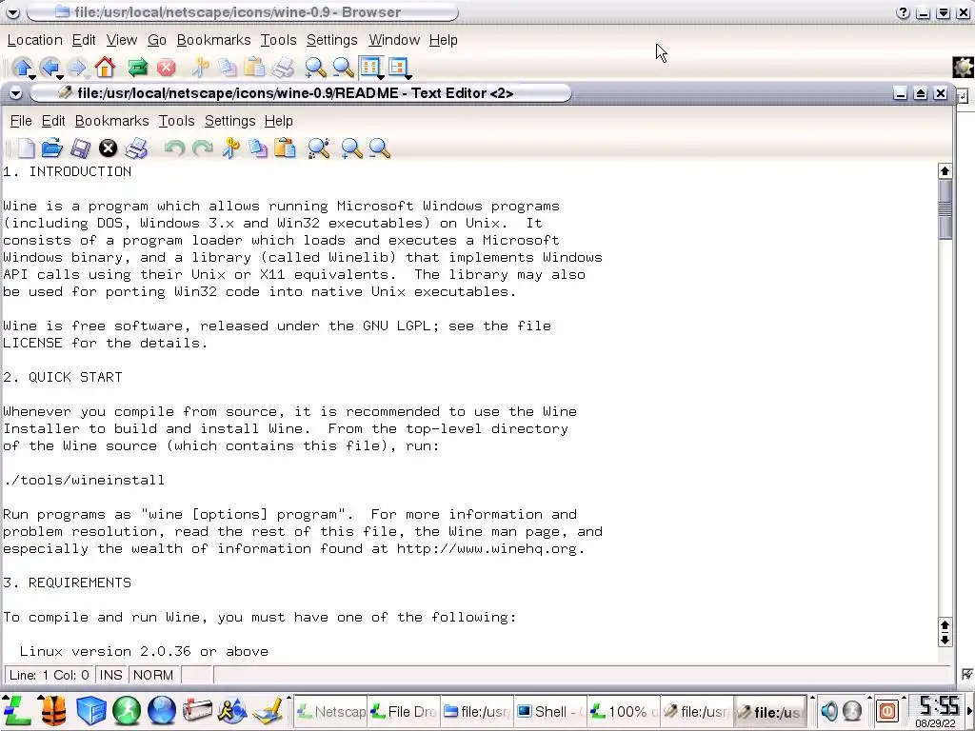The height and width of the screenshot is (731, 975).
Task: Reload the location with green arrows icon
Action: pyautogui.click(x=137, y=68)
